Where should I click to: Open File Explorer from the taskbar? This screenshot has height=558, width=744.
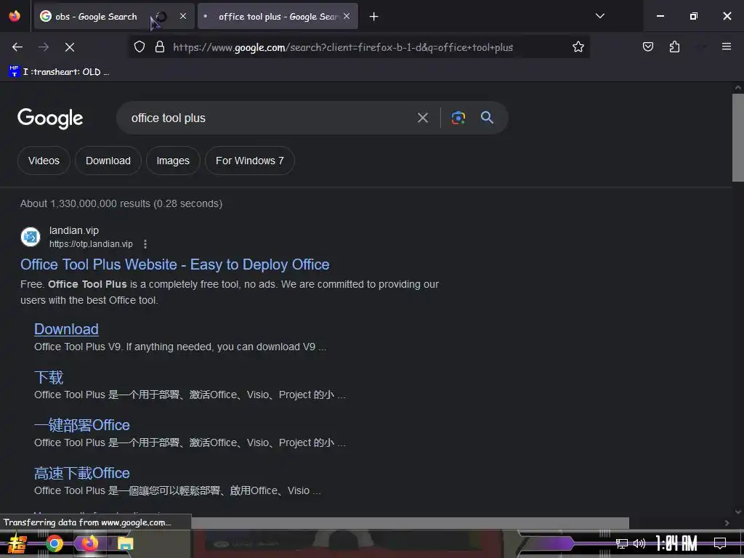(125, 543)
